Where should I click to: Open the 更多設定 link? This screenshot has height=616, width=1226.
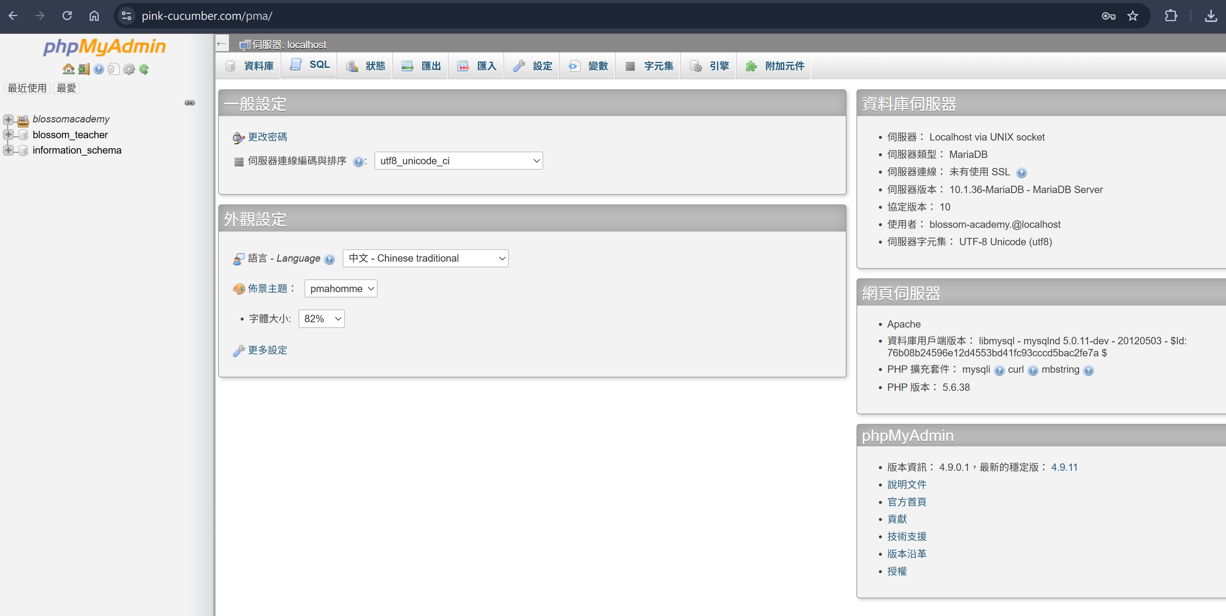click(267, 350)
